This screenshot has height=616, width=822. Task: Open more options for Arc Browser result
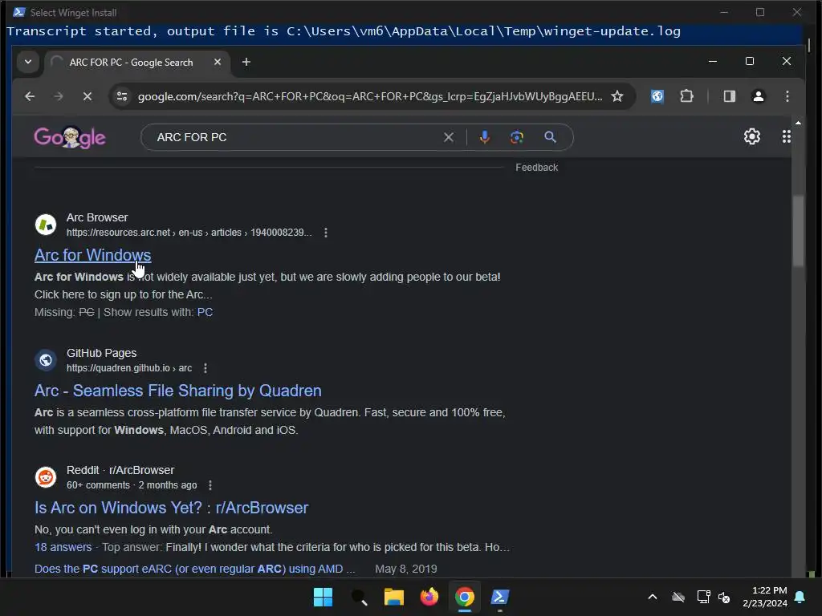click(326, 233)
